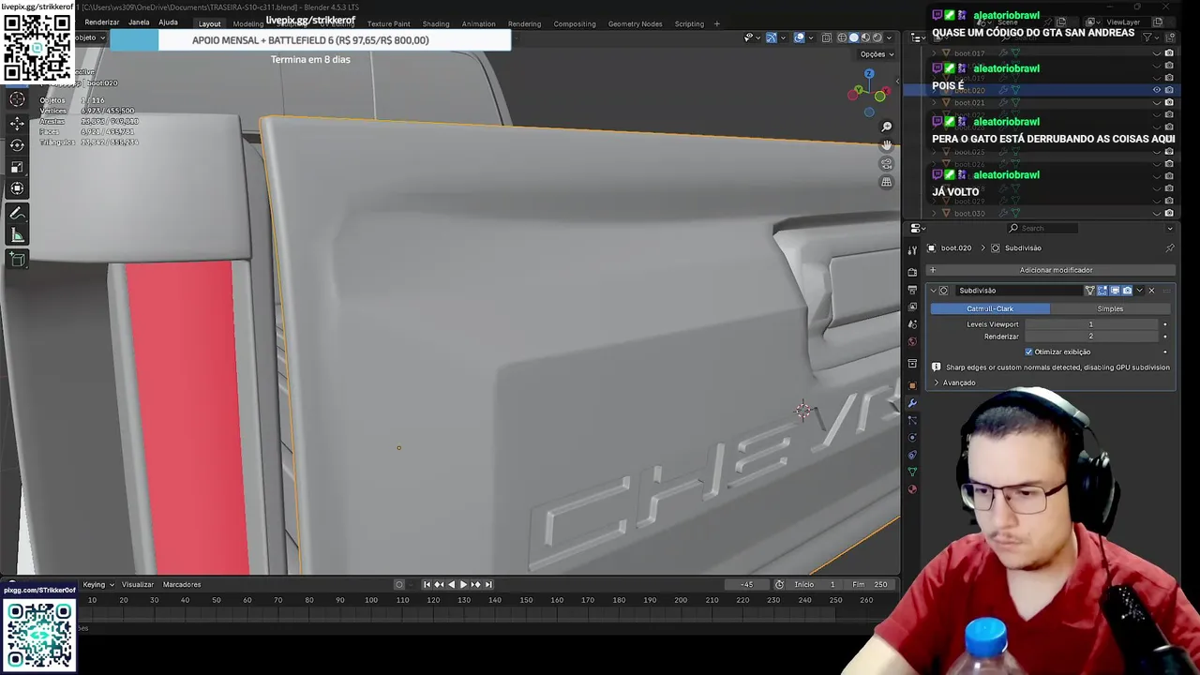Open the View Layer properties tab icon
The image size is (1200, 675).
click(912, 307)
